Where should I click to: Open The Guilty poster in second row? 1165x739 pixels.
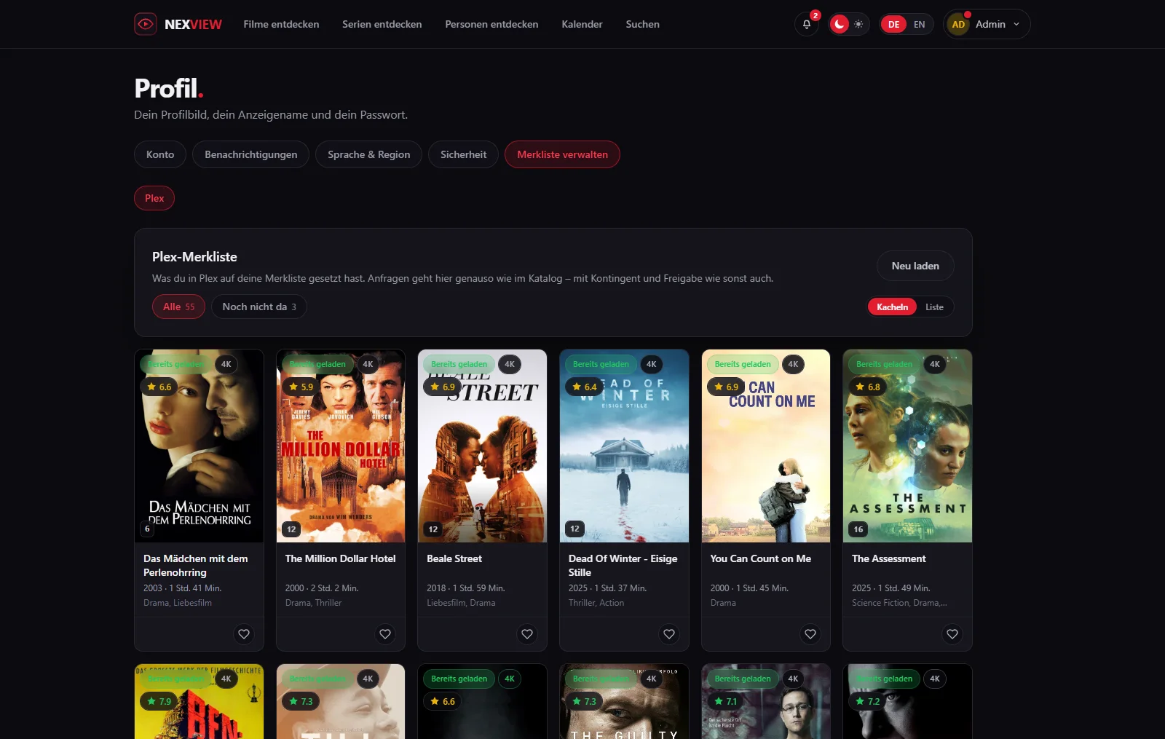[624, 701]
